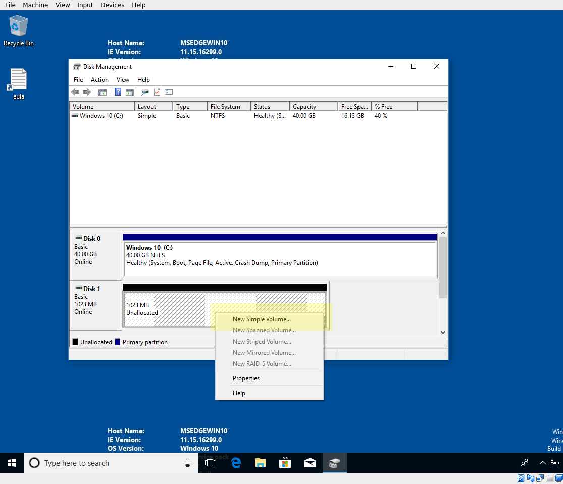
Task: Sort by the Status column header
Action: click(x=270, y=107)
